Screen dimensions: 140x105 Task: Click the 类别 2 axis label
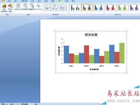click(87, 66)
